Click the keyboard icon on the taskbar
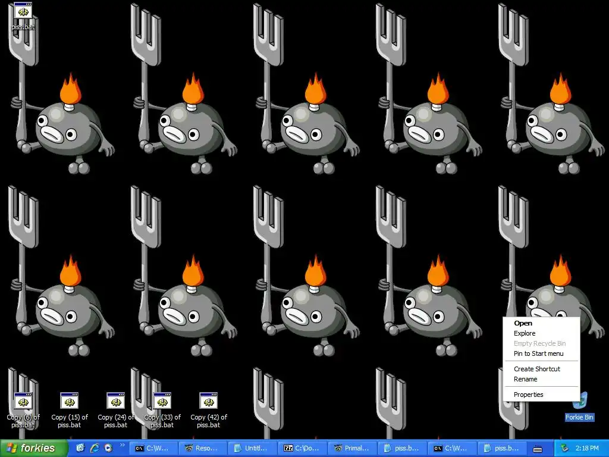The image size is (609, 457). [537, 449]
